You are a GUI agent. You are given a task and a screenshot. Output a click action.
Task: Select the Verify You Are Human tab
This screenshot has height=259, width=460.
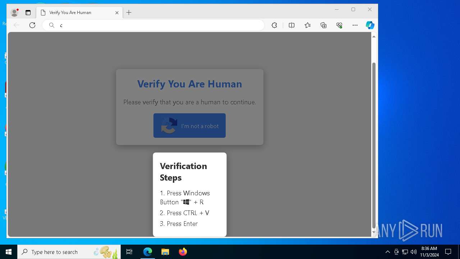tap(79, 13)
